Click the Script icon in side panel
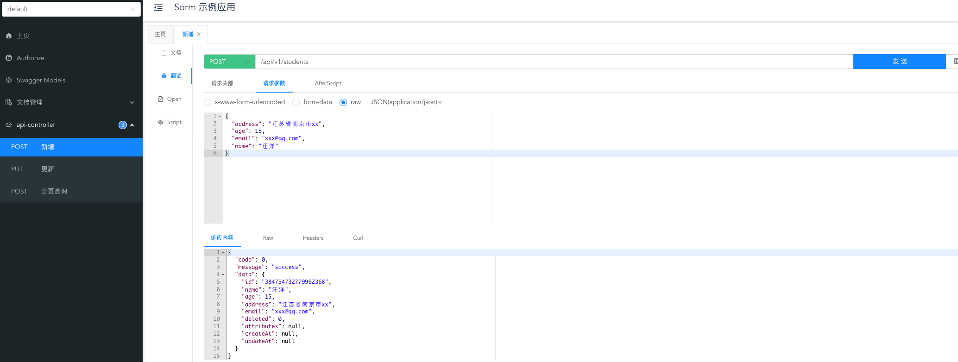 point(161,122)
